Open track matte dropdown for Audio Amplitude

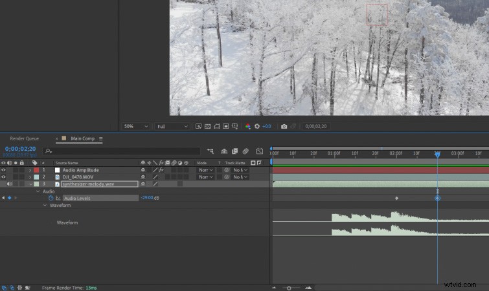[x=240, y=170]
